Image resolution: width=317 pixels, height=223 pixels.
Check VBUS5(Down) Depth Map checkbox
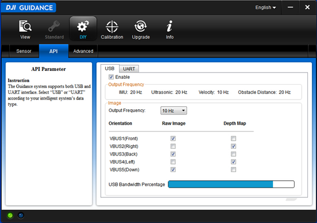coord(233,169)
